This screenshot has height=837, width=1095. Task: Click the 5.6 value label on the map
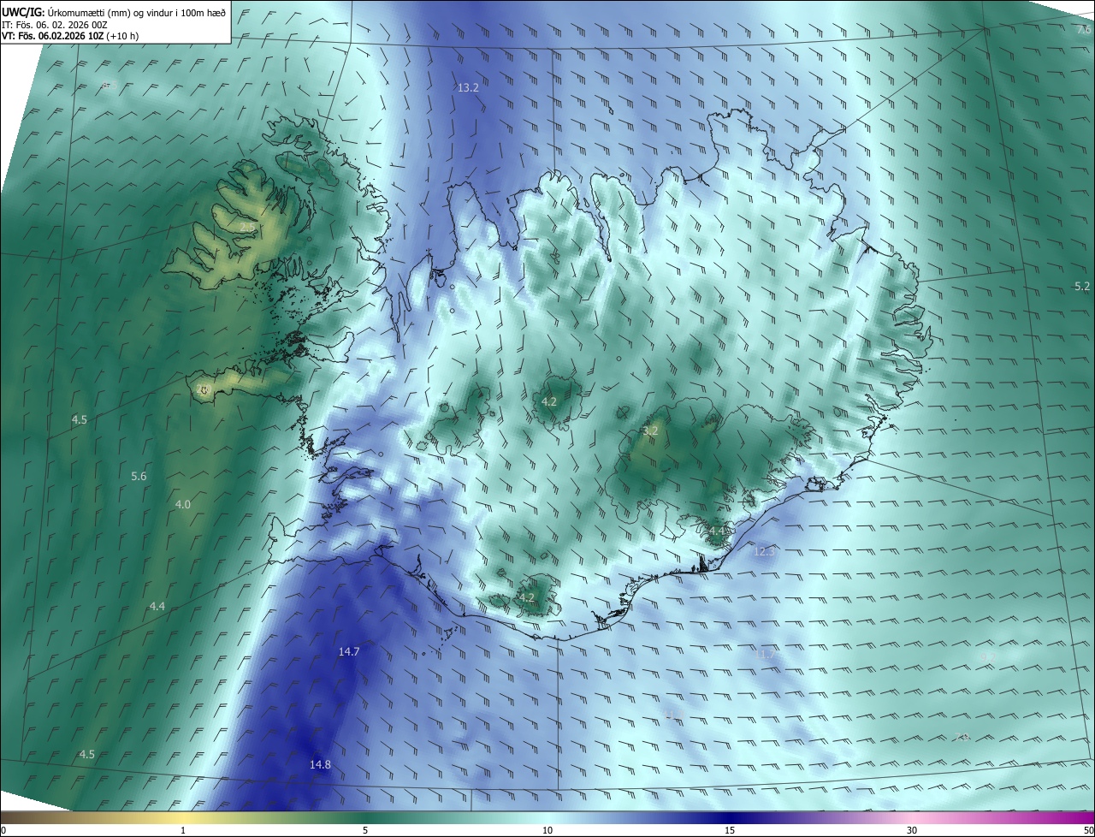(x=139, y=476)
